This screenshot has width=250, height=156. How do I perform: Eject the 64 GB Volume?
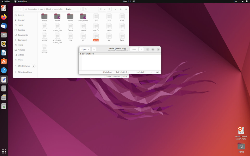click(x=34, y=66)
